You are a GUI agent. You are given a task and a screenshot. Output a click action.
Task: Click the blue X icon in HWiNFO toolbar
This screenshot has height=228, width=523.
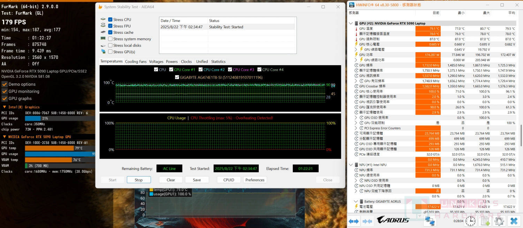click(x=514, y=221)
